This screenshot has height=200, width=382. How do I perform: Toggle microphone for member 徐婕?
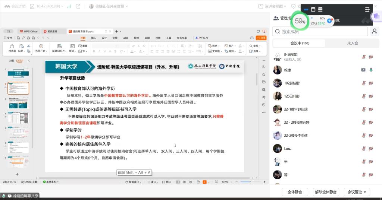tap(371, 70)
